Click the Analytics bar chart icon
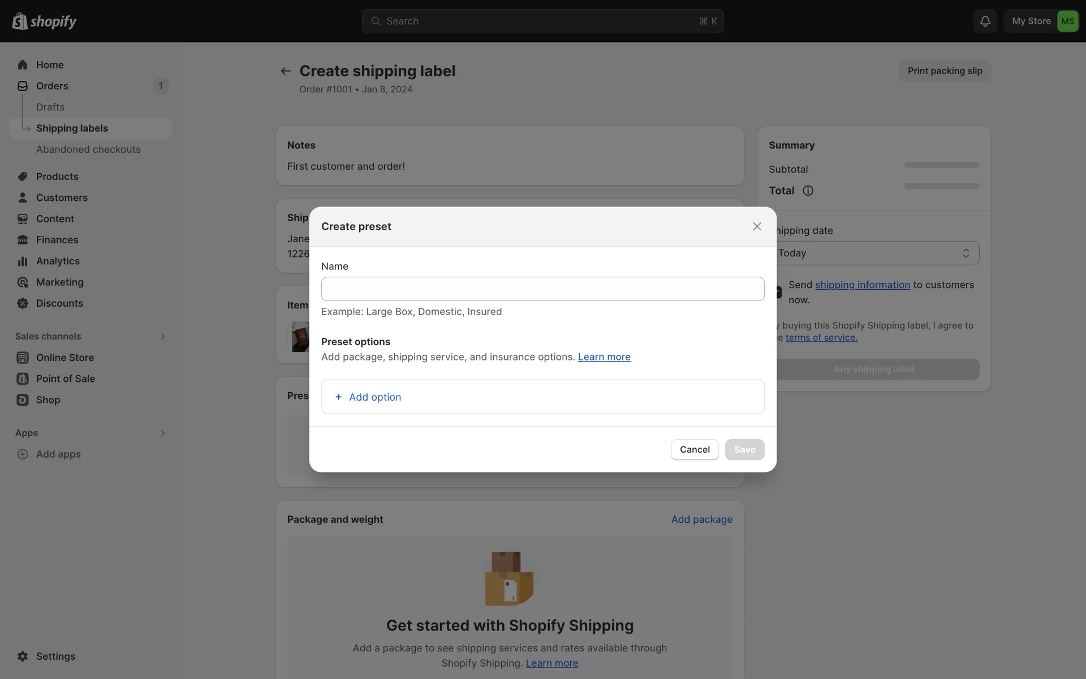 tap(23, 261)
